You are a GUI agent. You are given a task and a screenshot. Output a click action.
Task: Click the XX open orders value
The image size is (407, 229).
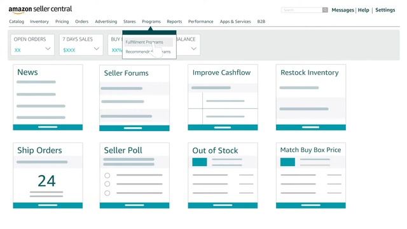(x=17, y=50)
